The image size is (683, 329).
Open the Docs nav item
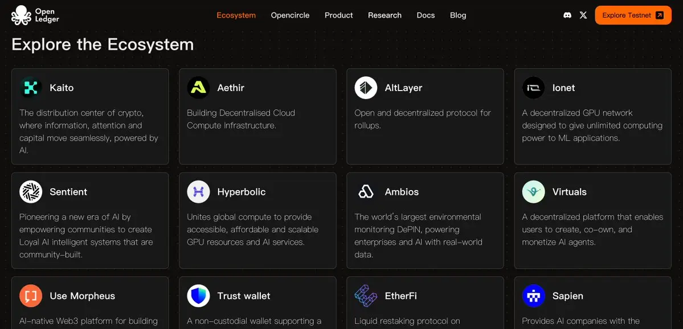tap(426, 15)
